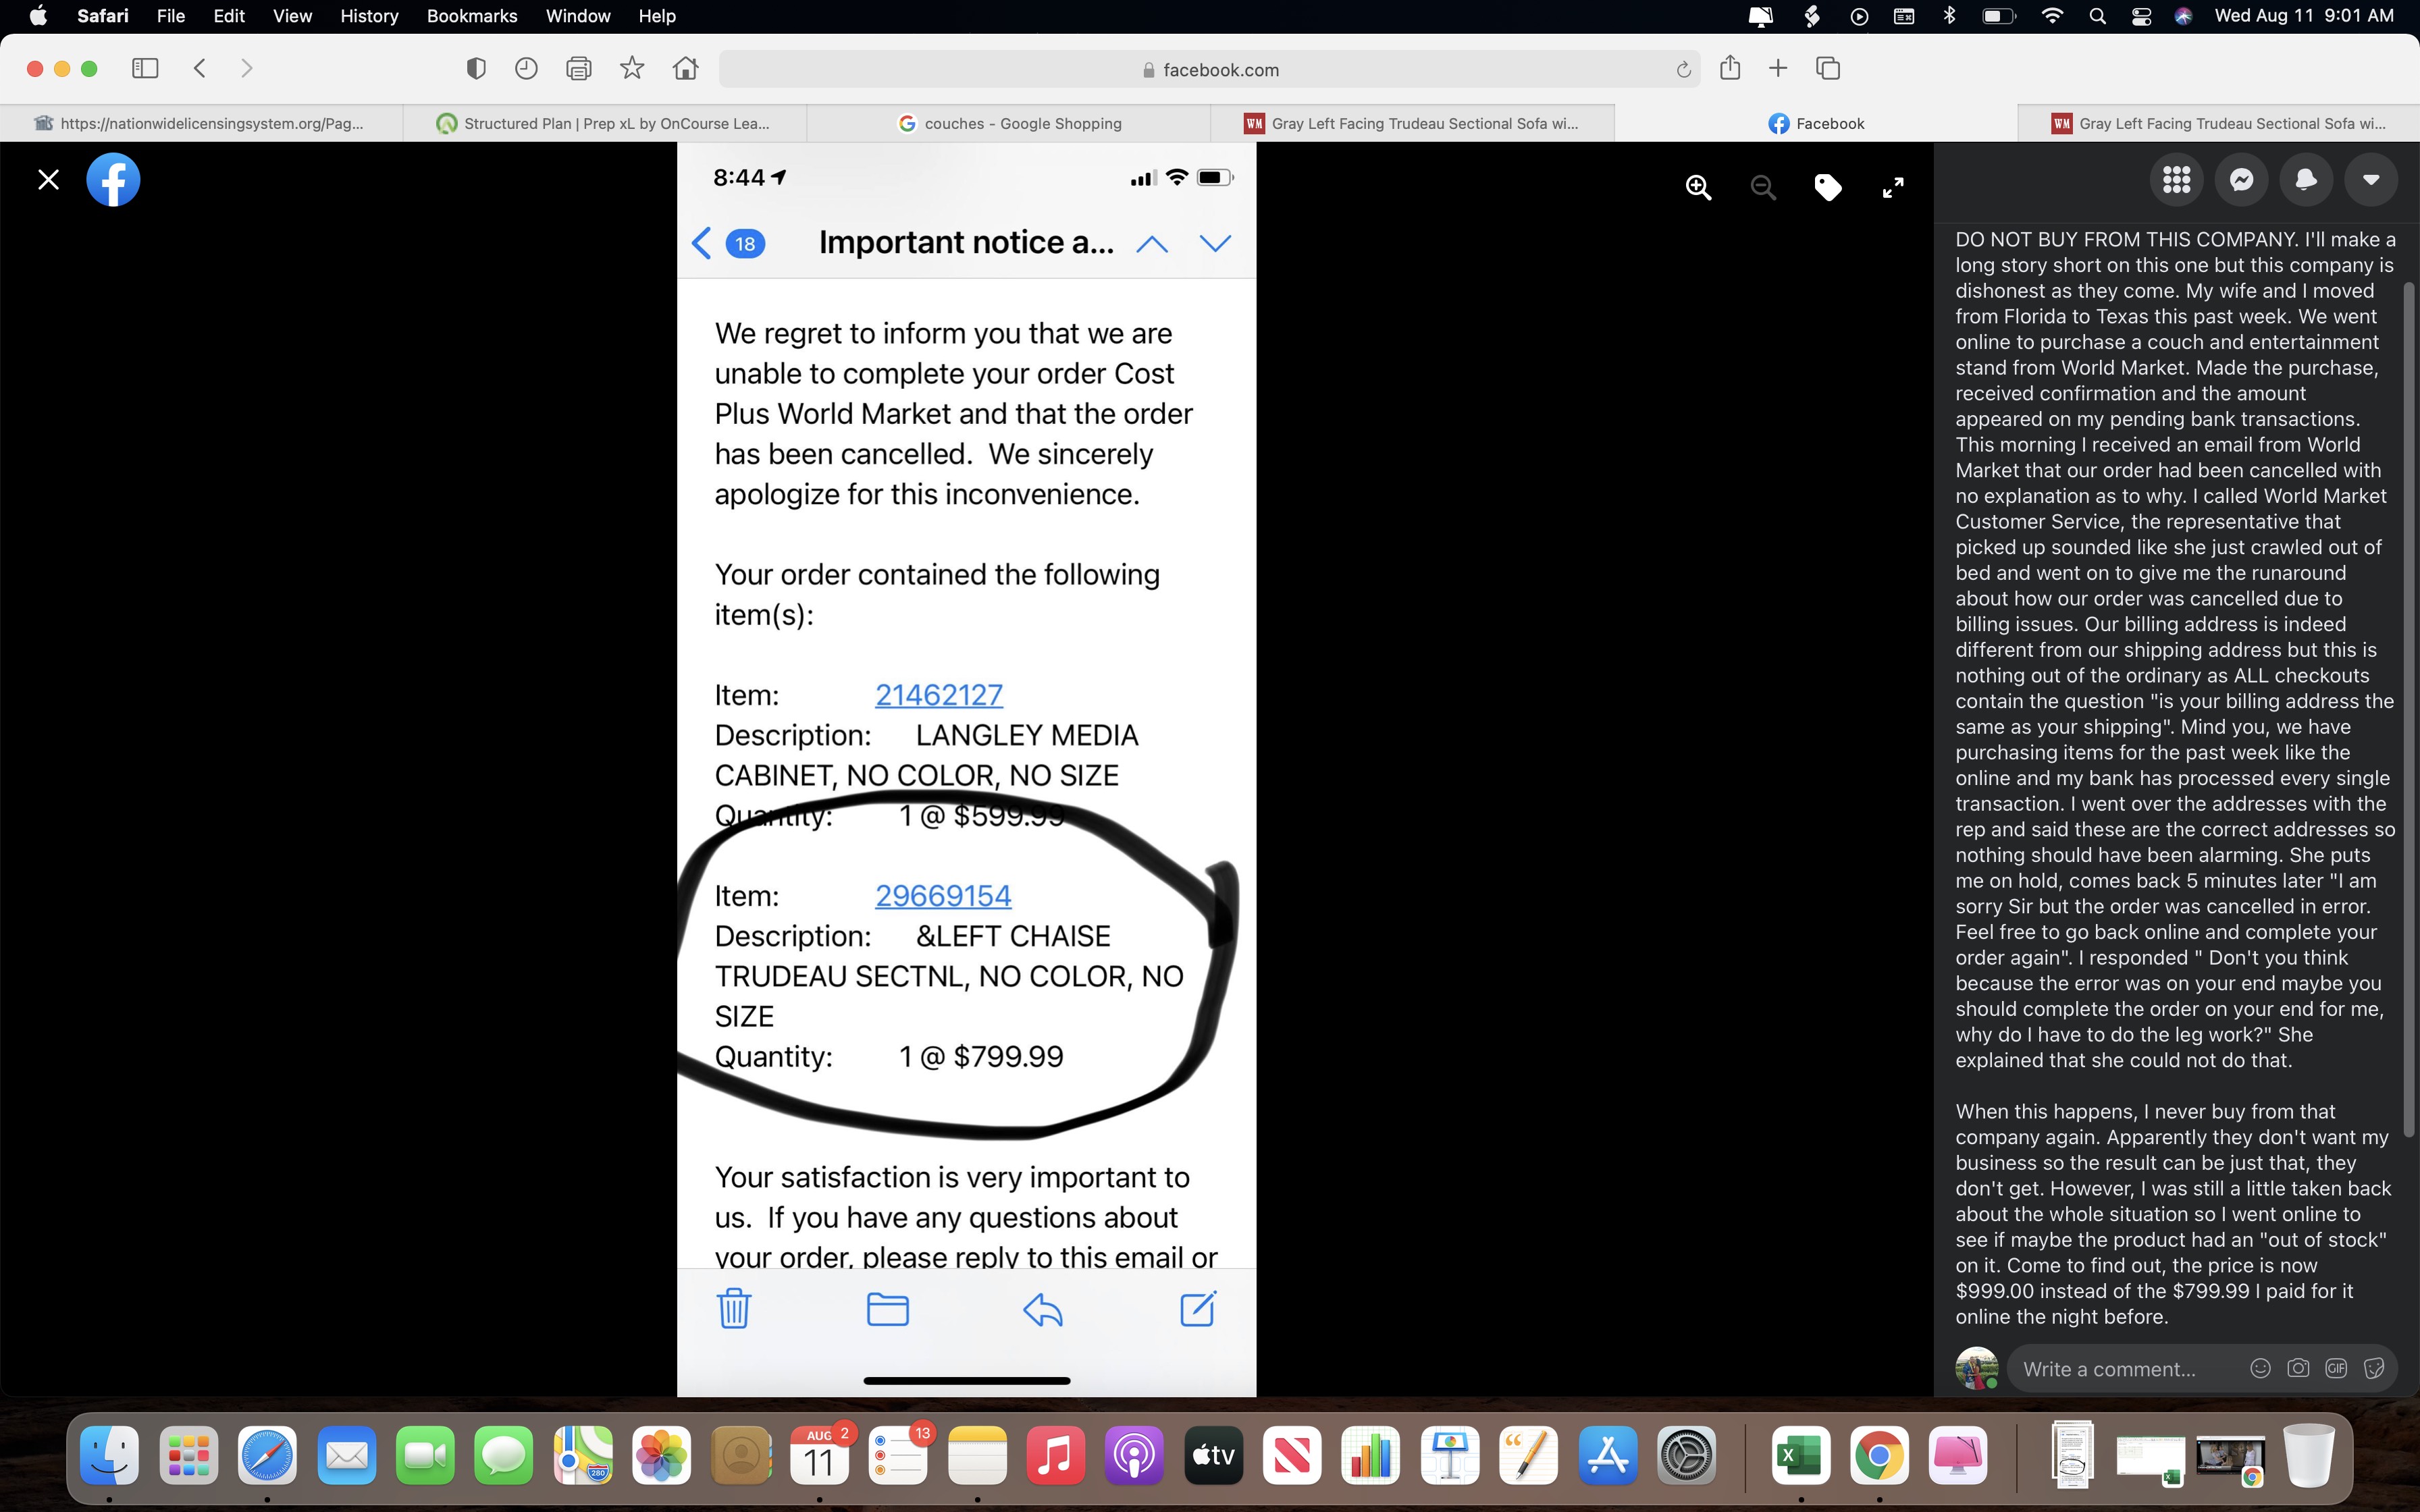Select the Facebook tab
This screenshot has width=2420, height=1512.
pos(1816,123)
